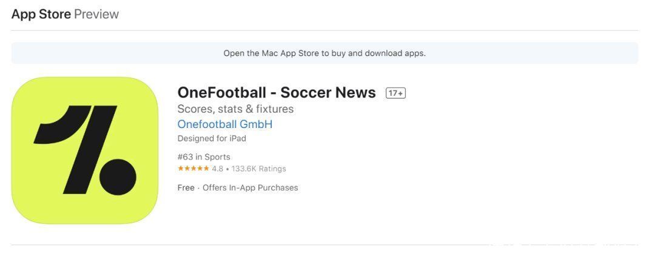Click the Open the Mac App Store banner
This screenshot has height=256, width=655.
coord(324,53)
